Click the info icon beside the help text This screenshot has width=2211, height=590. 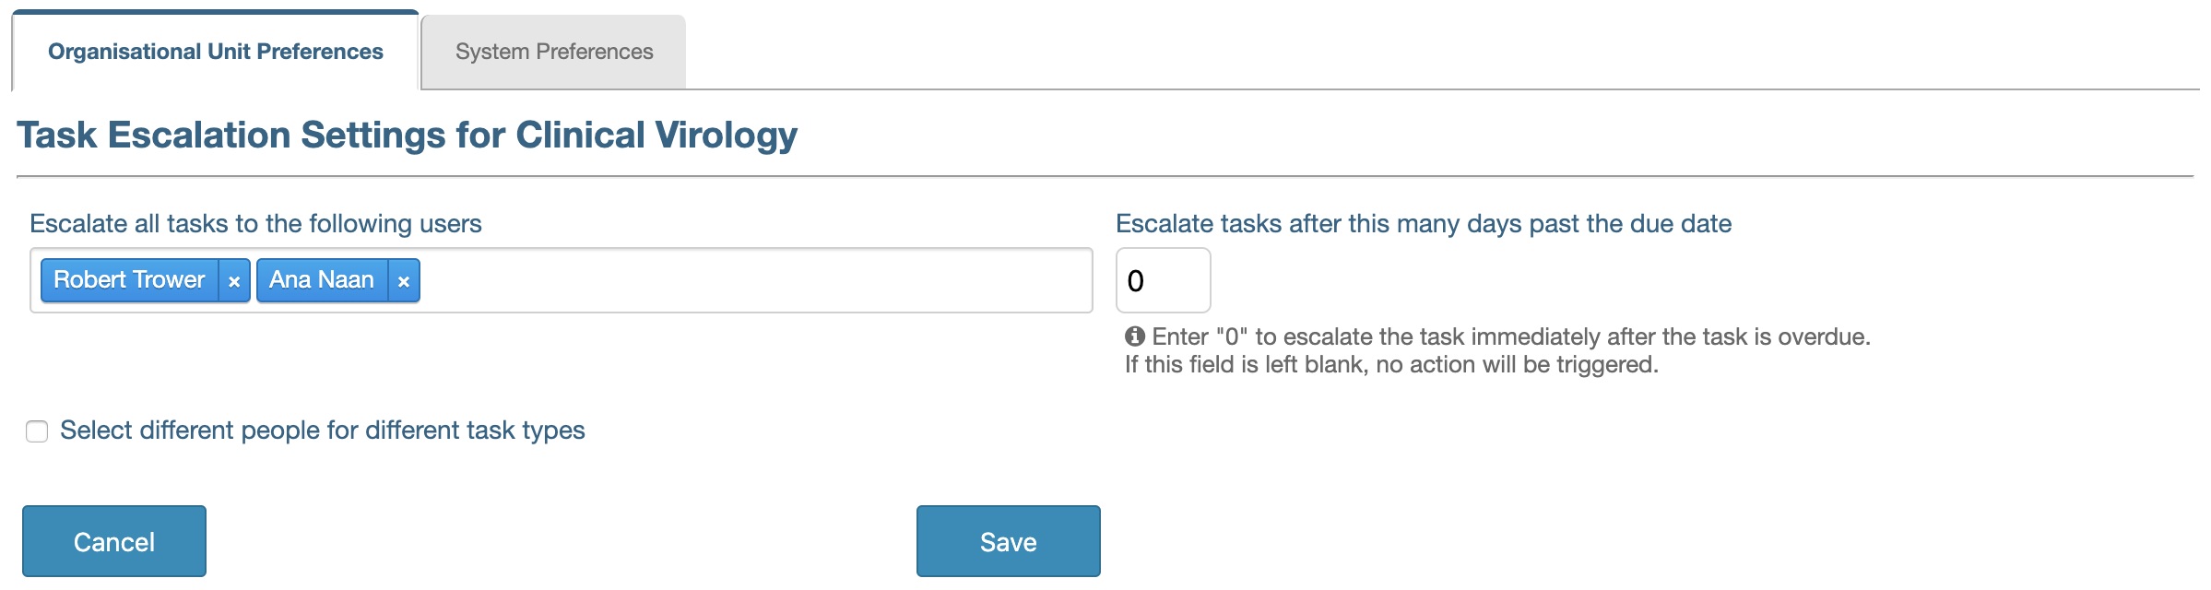click(x=1135, y=336)
